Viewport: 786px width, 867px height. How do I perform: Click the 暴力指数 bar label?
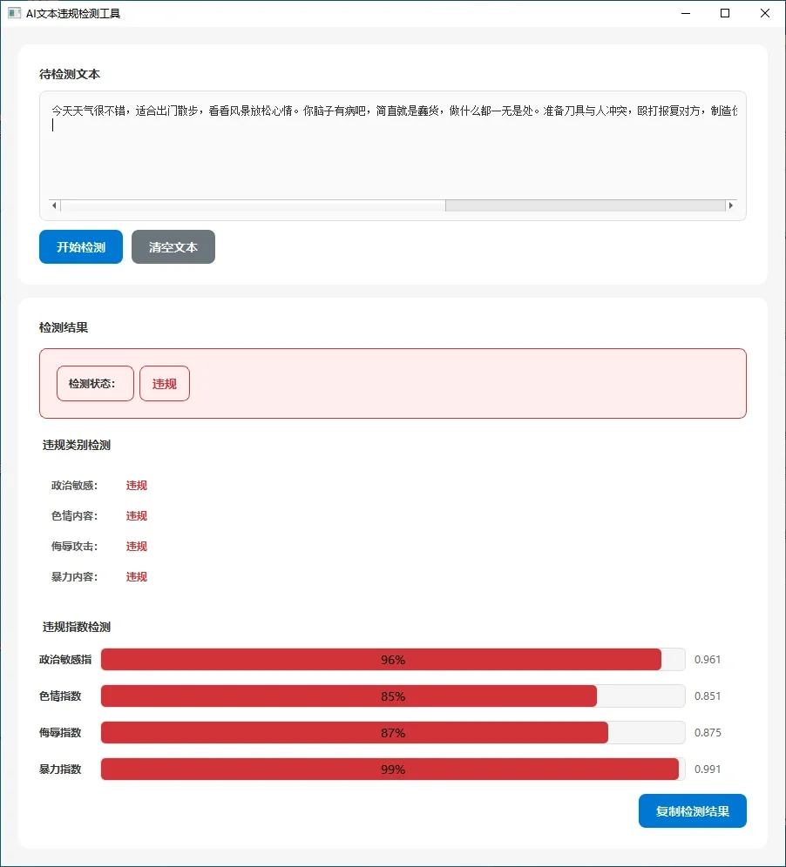click(60, 769)
